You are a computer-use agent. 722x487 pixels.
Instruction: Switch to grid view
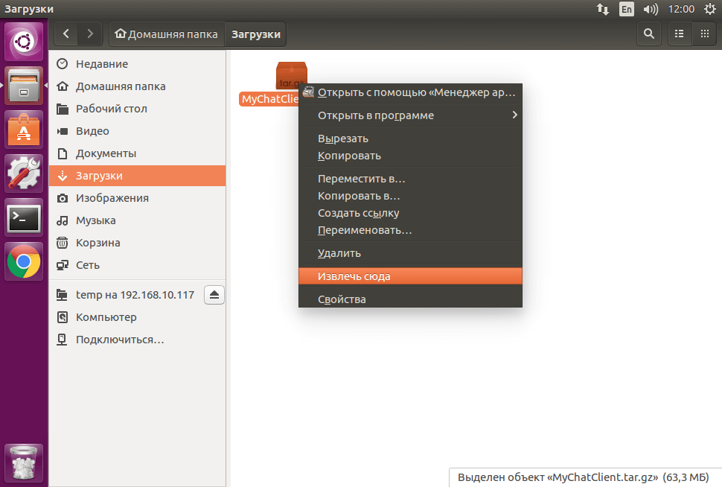[704, 34]
